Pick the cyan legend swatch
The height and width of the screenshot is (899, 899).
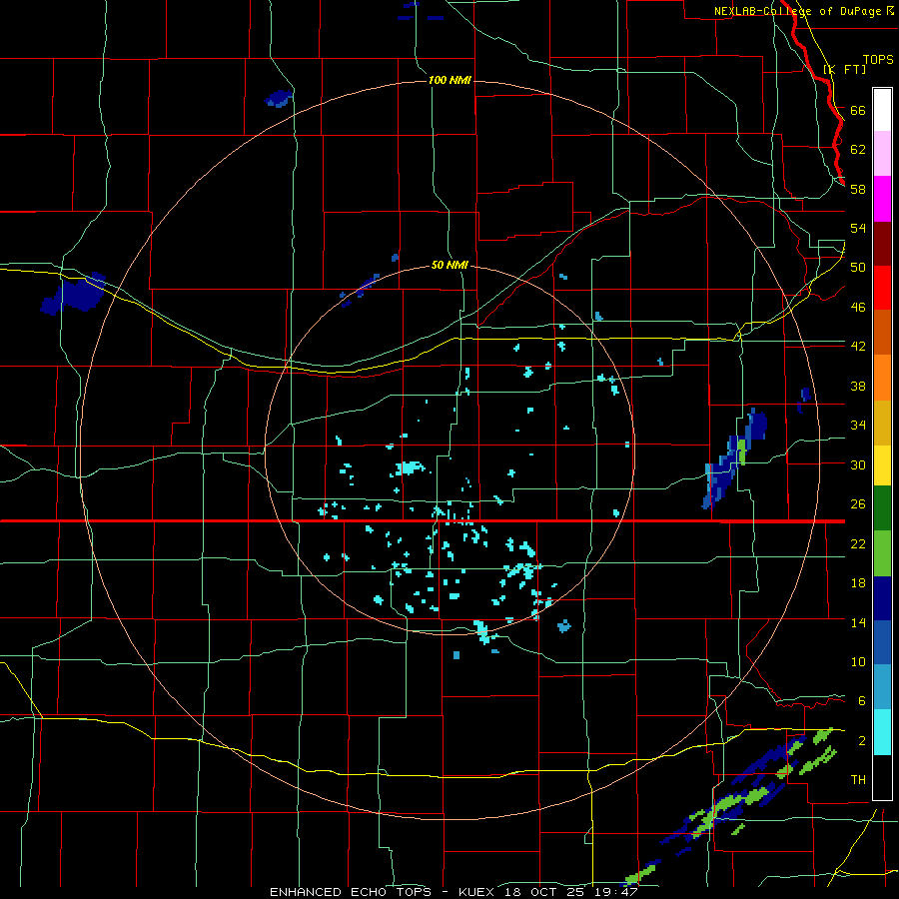tap(882, 732)
